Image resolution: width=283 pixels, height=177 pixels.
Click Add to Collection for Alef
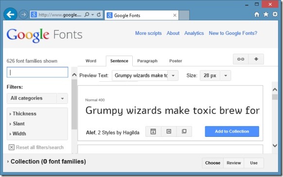click(x=232, y=132)
